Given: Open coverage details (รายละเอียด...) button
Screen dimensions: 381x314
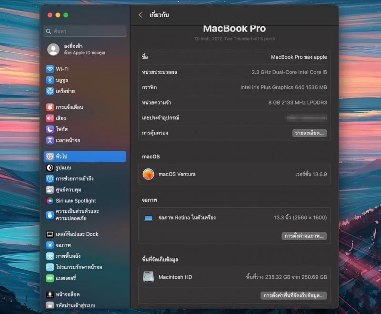Looking at the screenshot, I should 309,133.
